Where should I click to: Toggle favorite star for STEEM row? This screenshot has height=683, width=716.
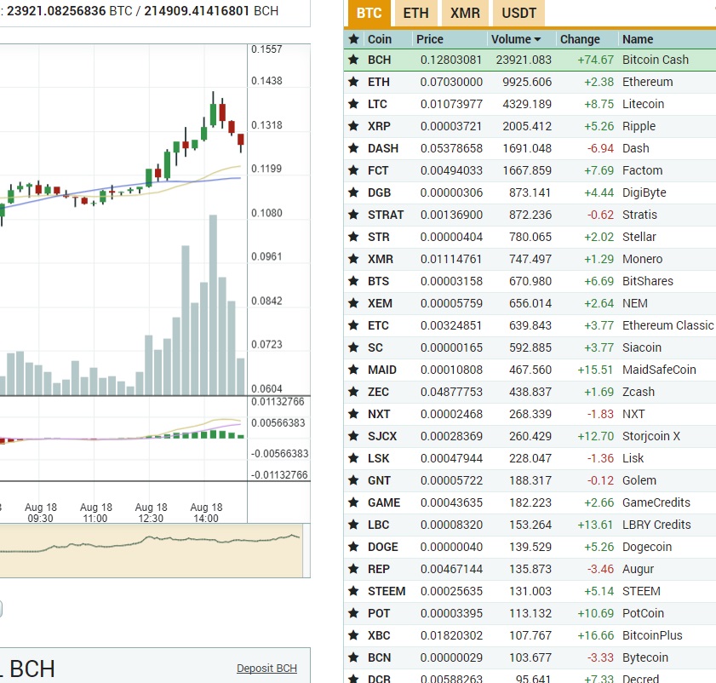coord(353,591)
